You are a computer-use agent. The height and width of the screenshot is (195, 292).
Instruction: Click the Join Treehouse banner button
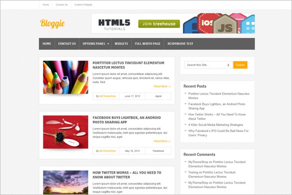[x=159, y=24]
